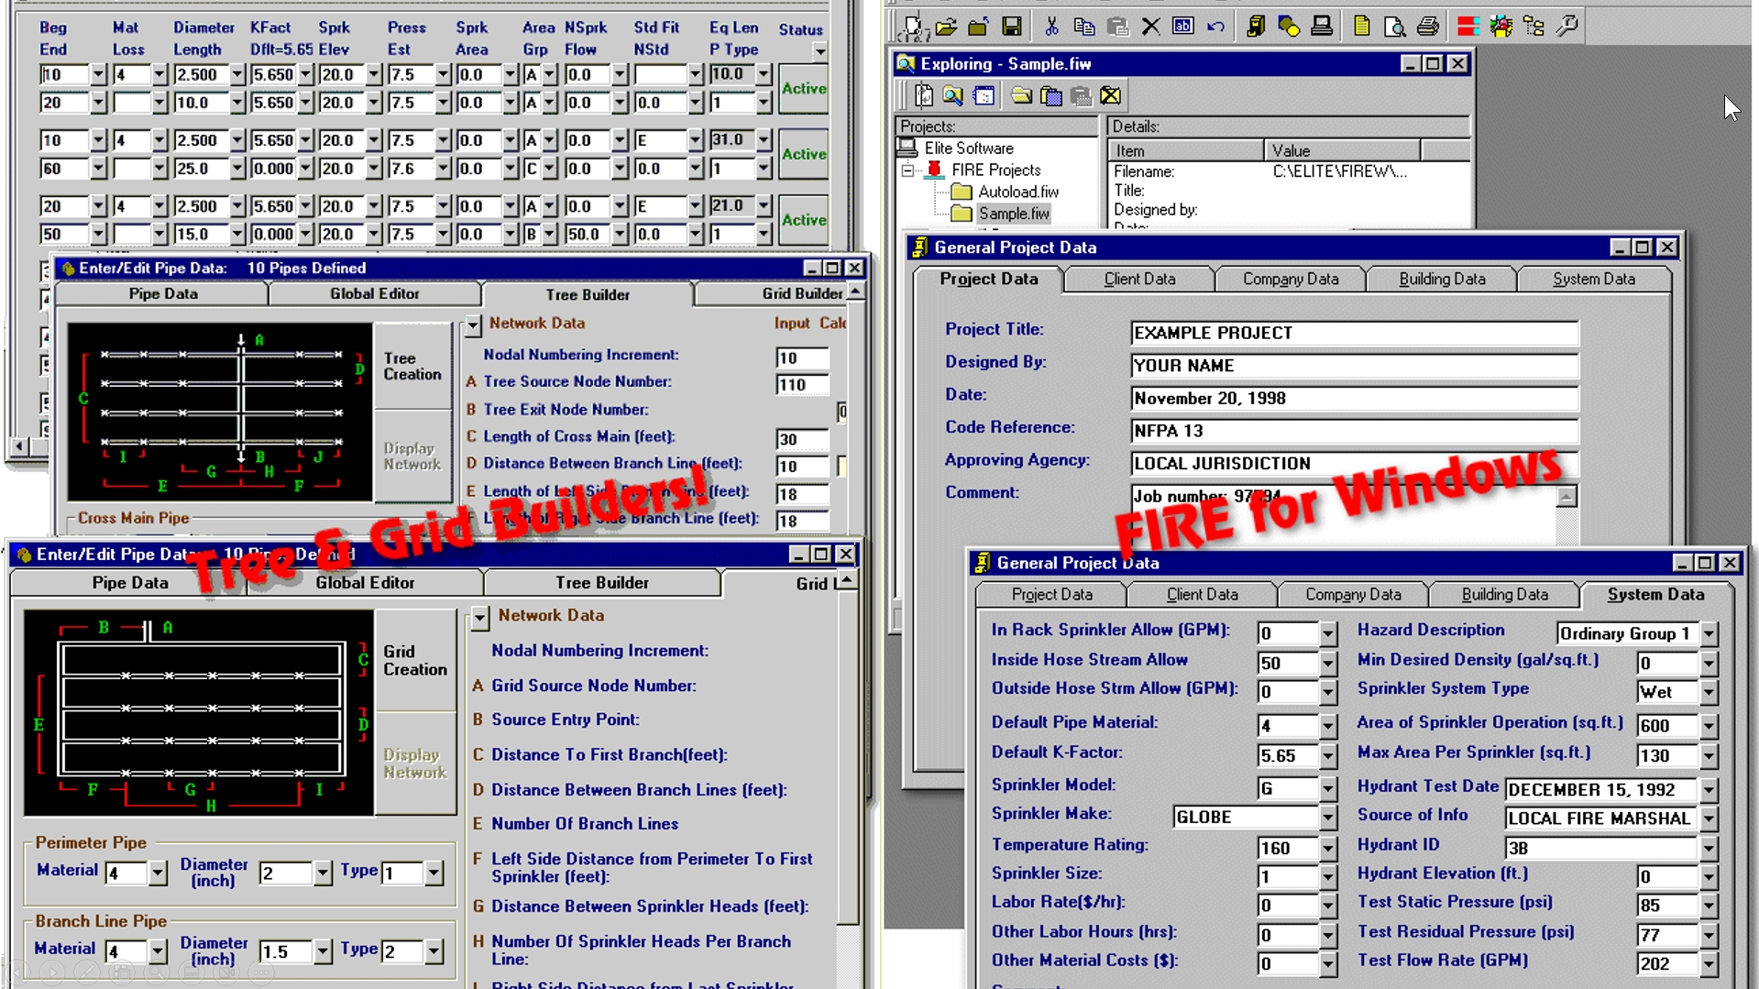
Task: Cut selection with the scissors toolbar icon
Action: pos(1052,27)
